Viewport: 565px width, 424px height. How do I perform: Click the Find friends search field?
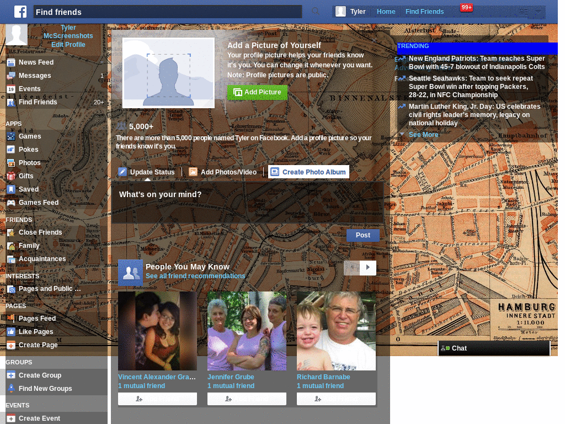coord(168,12)
